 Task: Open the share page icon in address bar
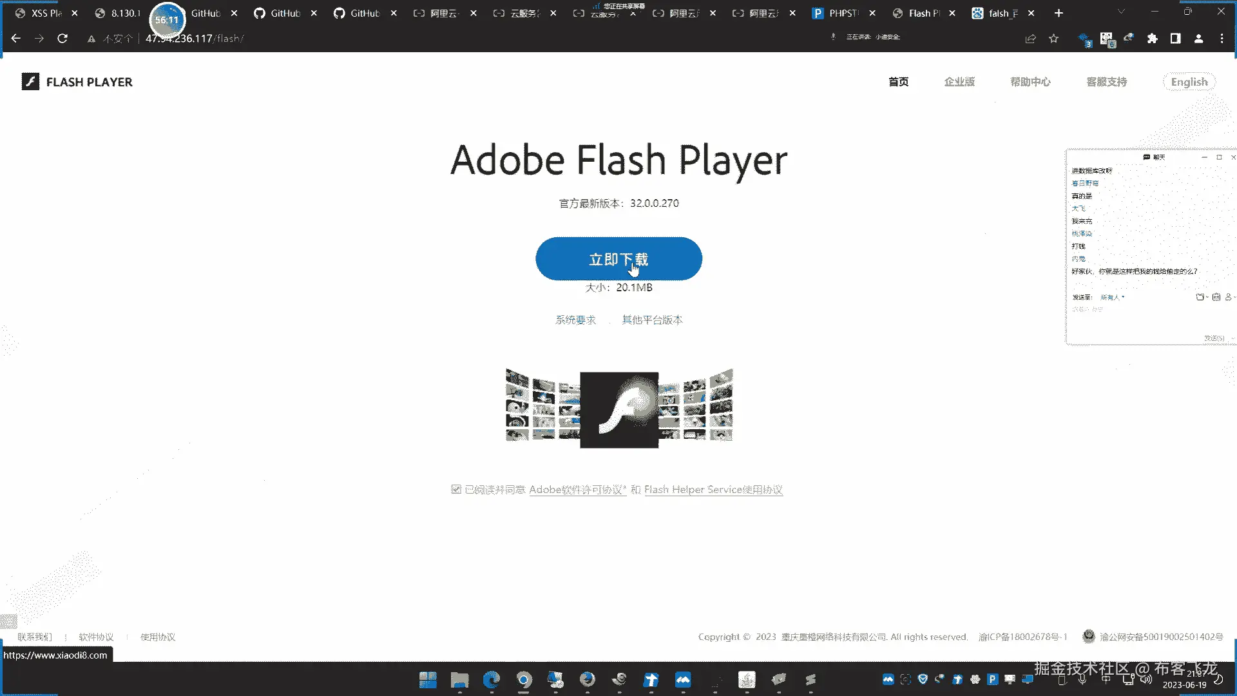(x=1030, y=39)
